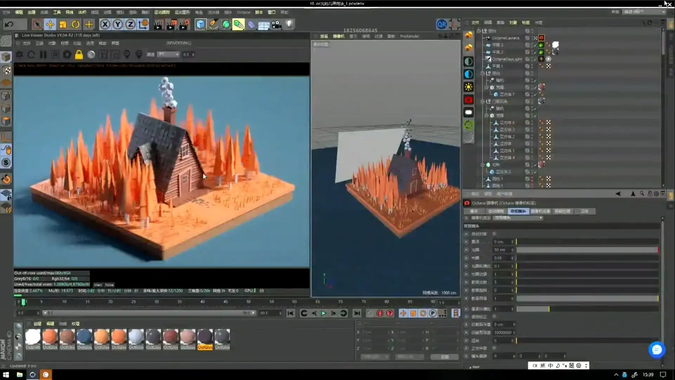Click the aperture 50 cm slider bar
The image size is (675, 380).
587,250
